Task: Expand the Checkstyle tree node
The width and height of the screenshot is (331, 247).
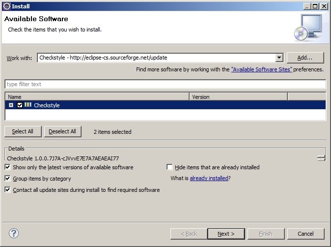Action: click(x=11, y=105)
